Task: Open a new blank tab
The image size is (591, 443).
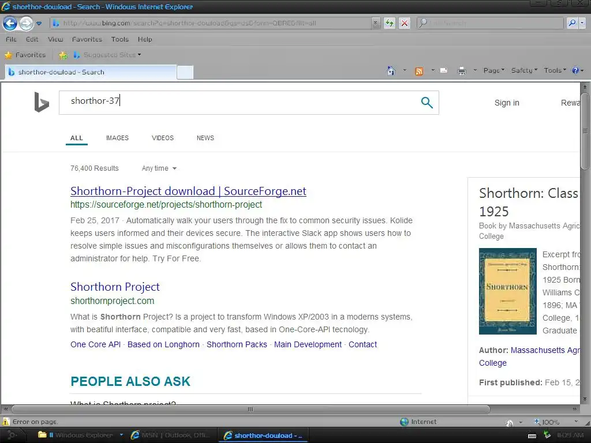Action: click(185, 72)
